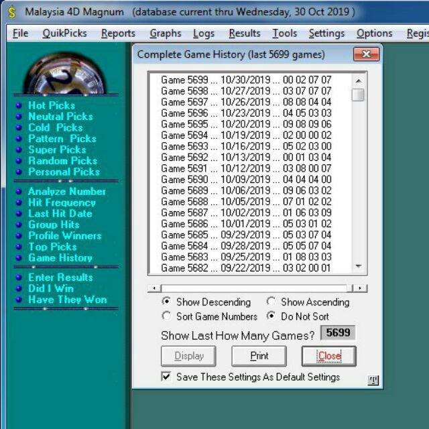The image size is (429, 429).
Task: Open the Cold Picks link in sidebar
Action: [55, 127]
